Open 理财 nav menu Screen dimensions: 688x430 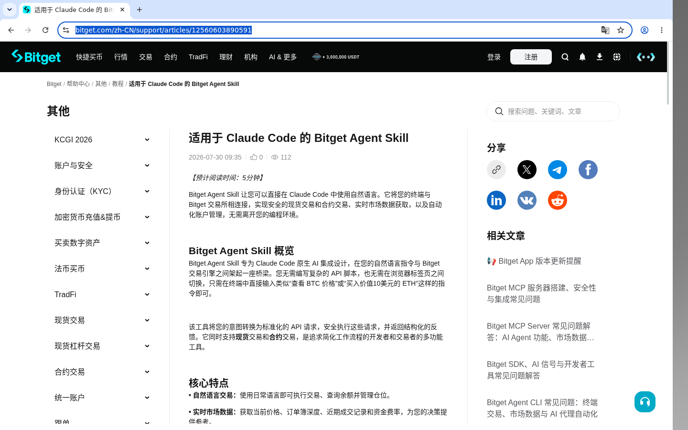[226, 57]
